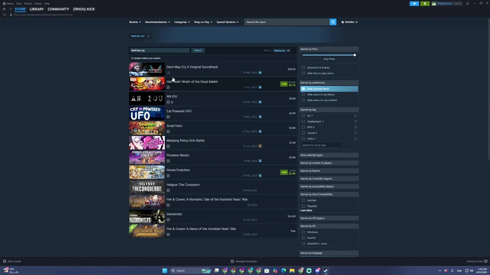Screen dimensions: 490x275
Task: Open the Special Sections dropdown
Action: (227, 22)
